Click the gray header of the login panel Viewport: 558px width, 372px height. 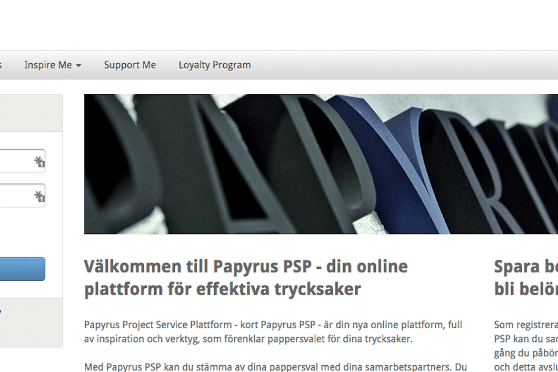(31, 113)
